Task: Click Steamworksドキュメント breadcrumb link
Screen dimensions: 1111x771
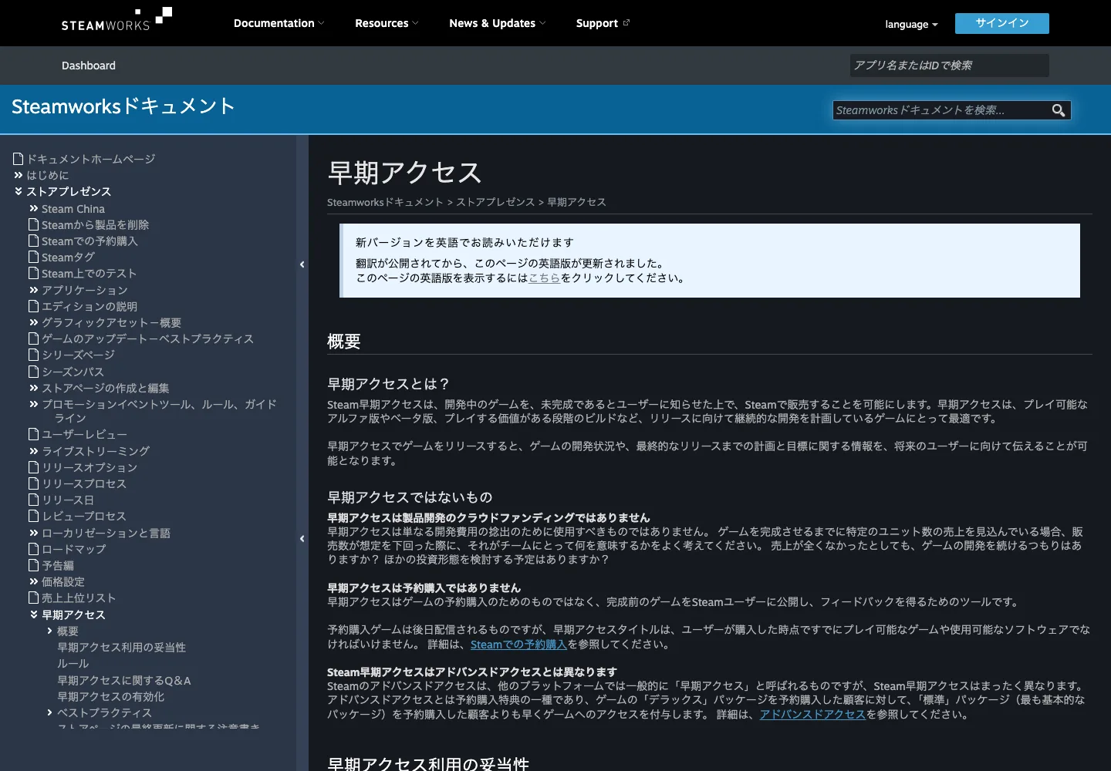Action: click(385, 202)
